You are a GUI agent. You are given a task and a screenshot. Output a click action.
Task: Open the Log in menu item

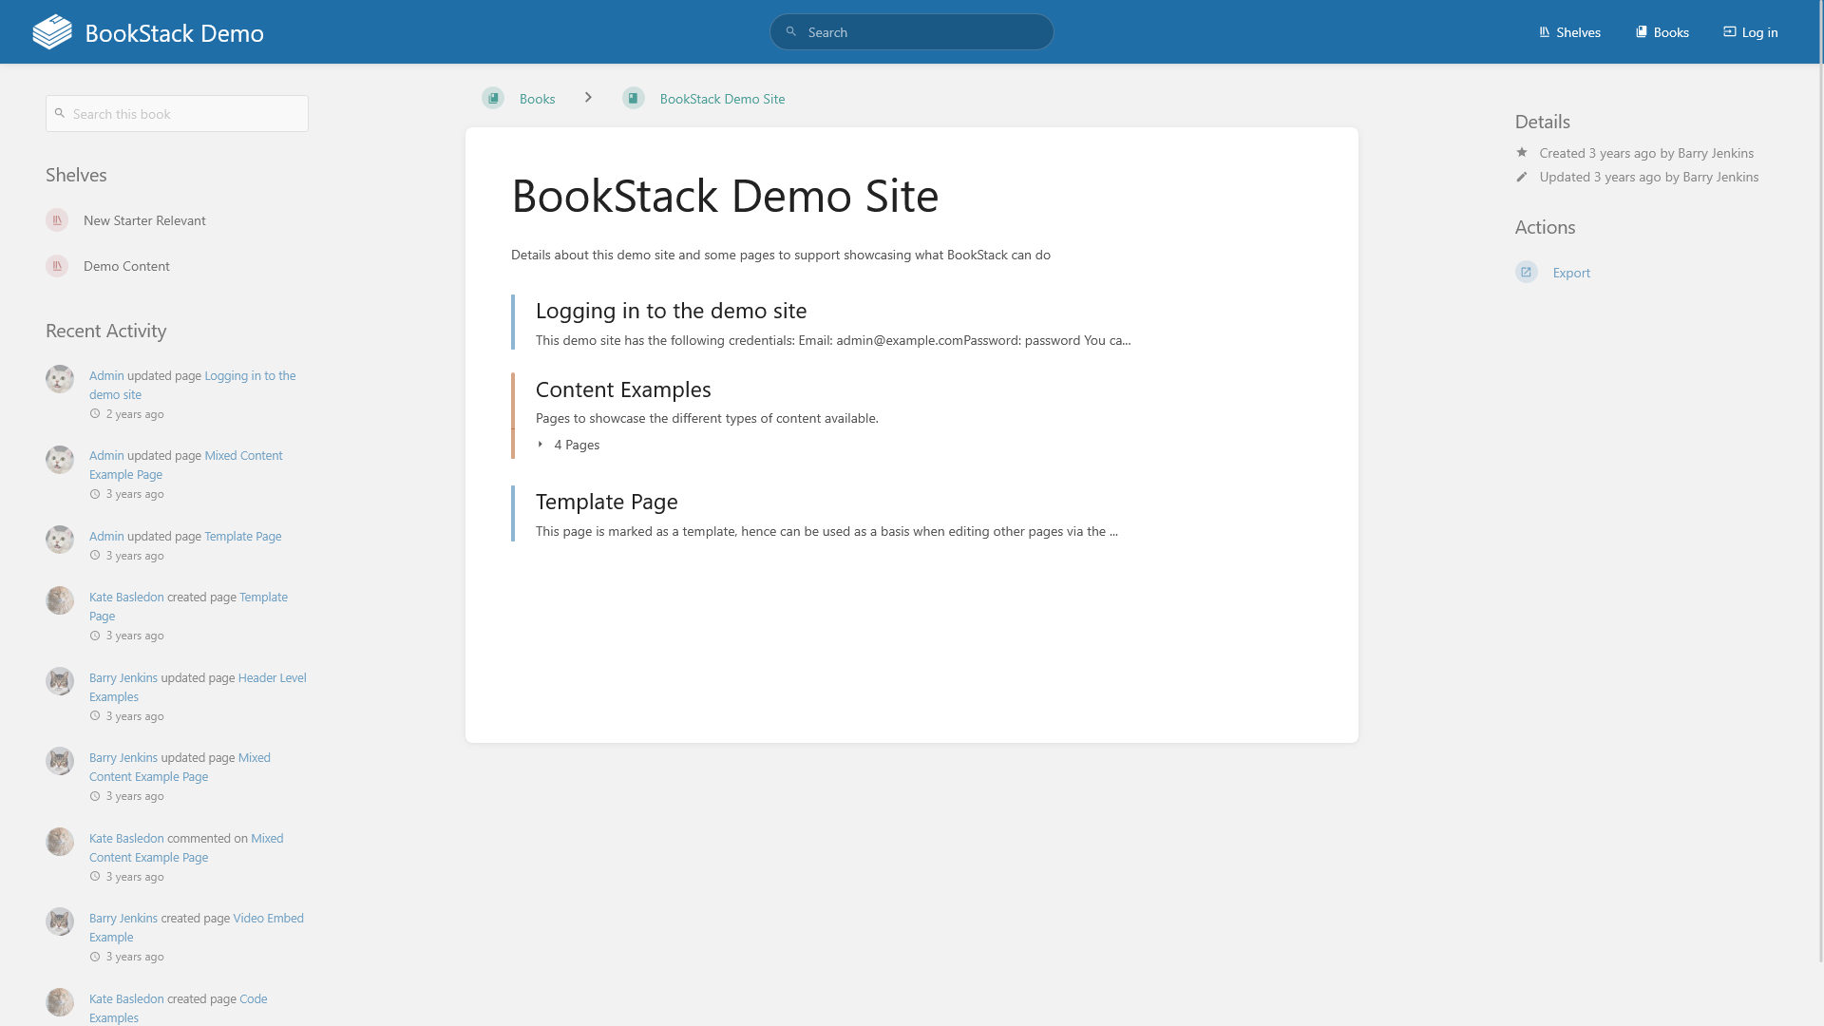coord(1751,32)
